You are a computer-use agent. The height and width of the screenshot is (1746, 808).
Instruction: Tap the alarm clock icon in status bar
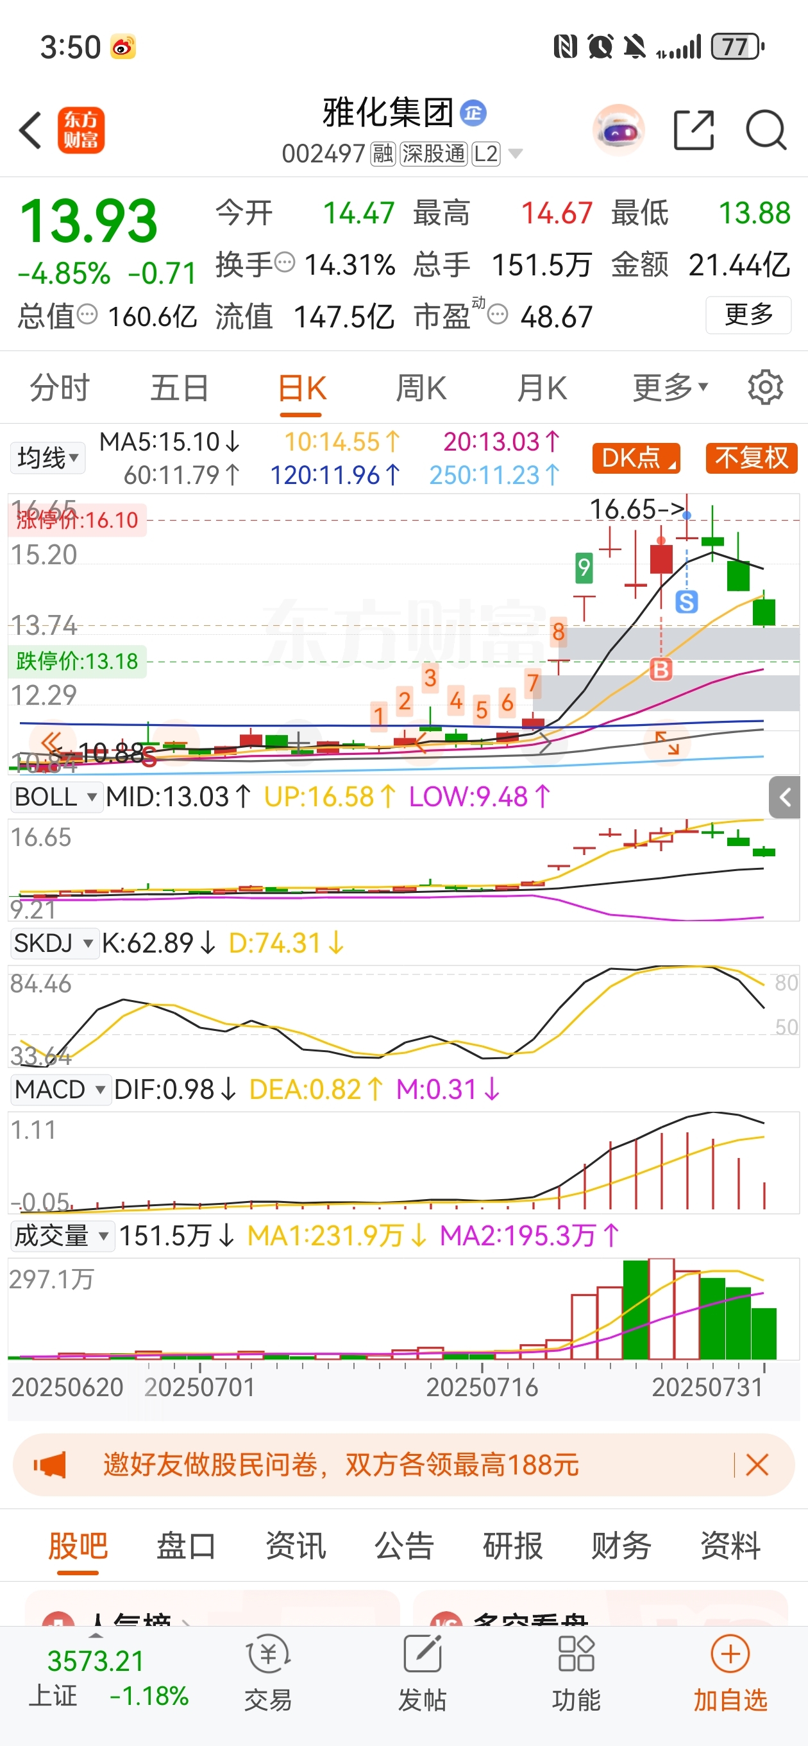[x=600, y=47]
